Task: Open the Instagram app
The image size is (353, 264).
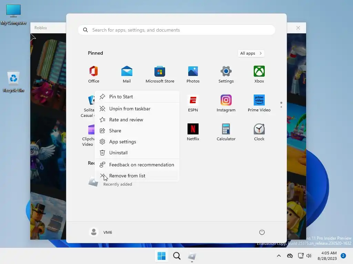Action: pos(226,103)
